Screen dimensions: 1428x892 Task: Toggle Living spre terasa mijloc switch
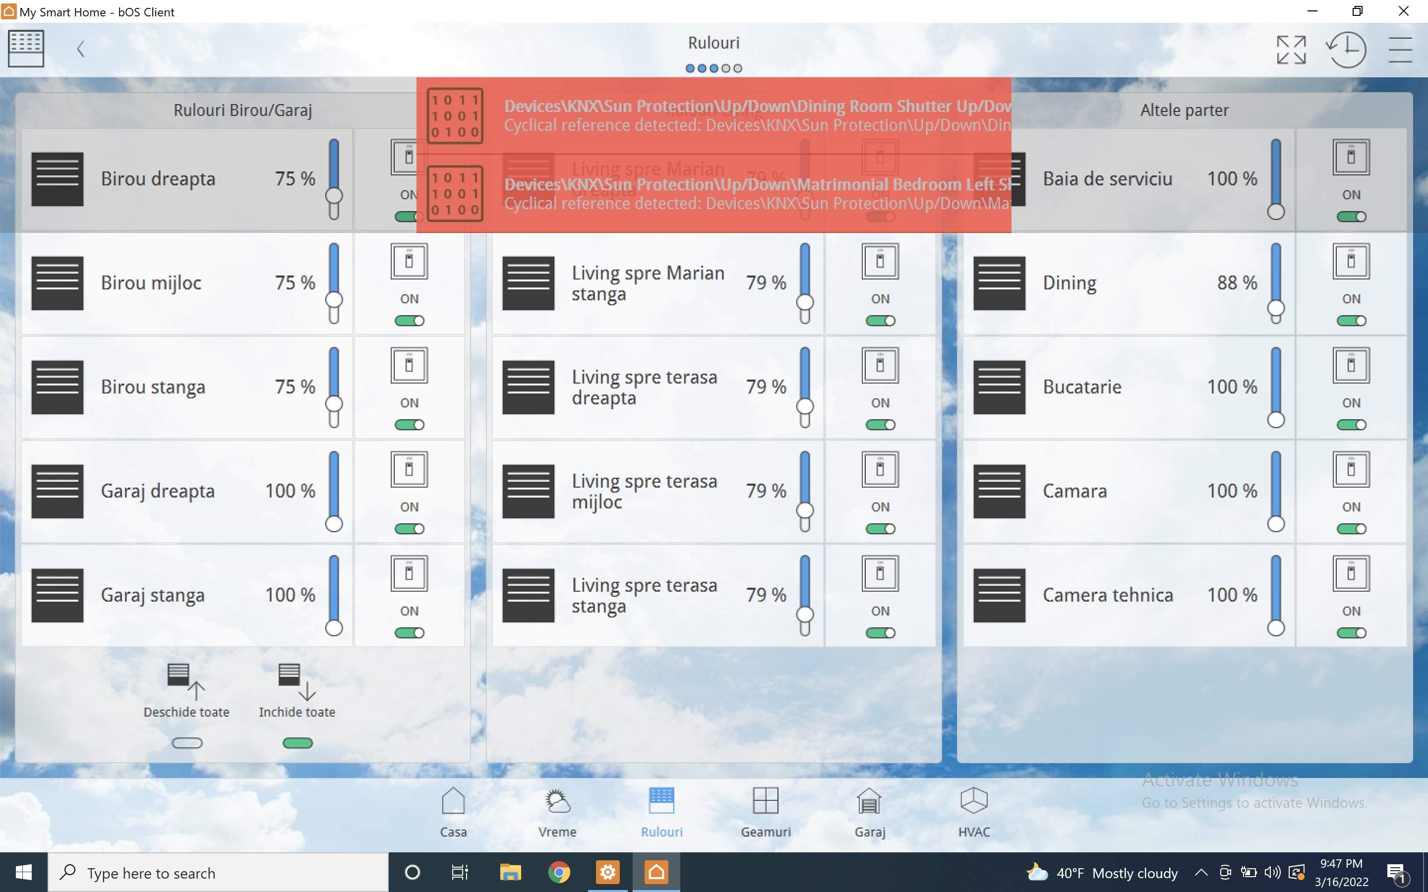(x=880, y=529)
